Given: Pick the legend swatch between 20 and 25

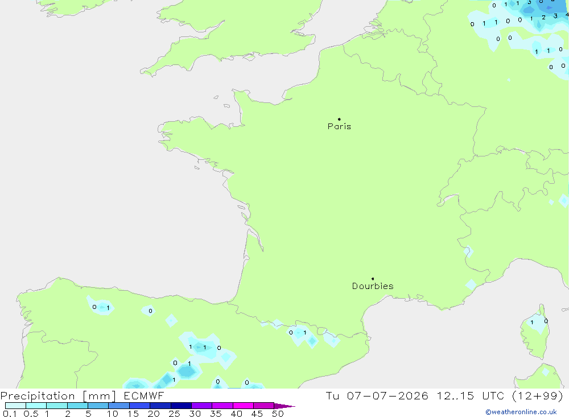Looking at the screenshot, I should [x=160, y=406].
